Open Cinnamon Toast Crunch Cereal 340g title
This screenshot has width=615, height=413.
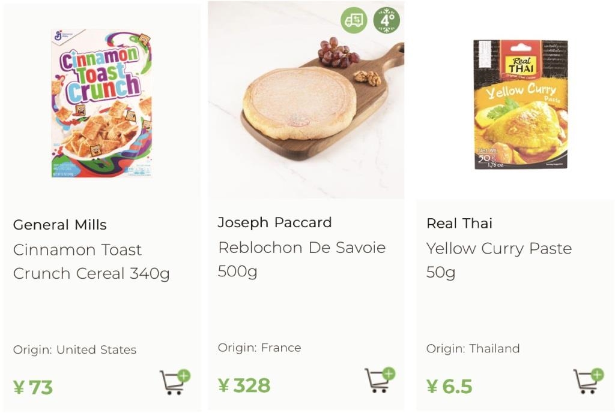(91, 261)
